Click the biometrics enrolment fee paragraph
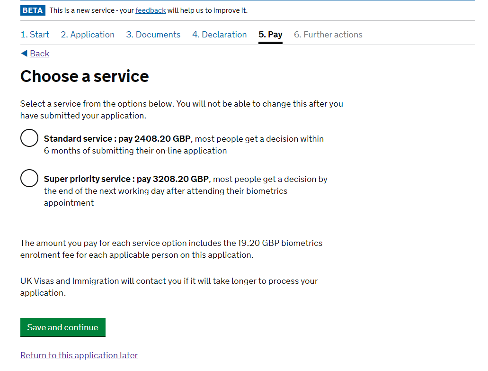Screen dimensions: 488x371 tap(171, 249)
